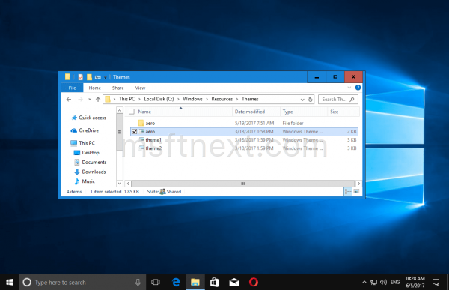Expand the chevron after Resources breadcrumb
This screenshot has height=290, width=449.
pyautogui.click(x=237, y=99)
